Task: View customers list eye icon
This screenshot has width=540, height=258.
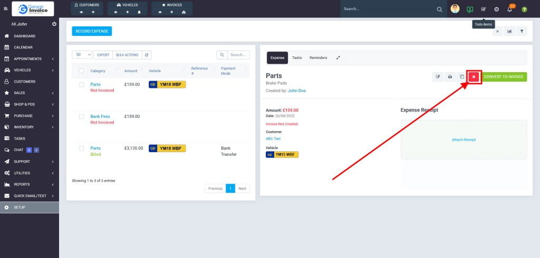Action: coord(82,12)
